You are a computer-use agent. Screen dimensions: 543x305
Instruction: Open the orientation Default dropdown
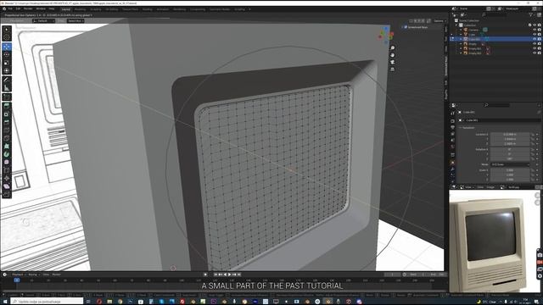point(44,20)
